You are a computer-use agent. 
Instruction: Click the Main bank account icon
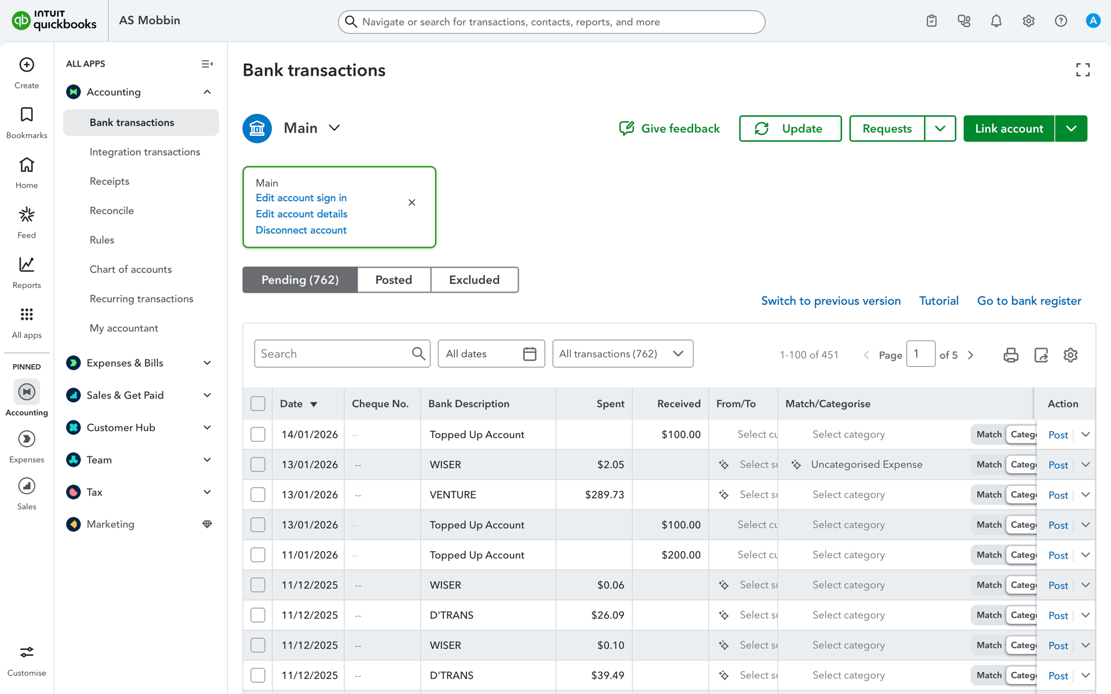[x=257, y=128]
